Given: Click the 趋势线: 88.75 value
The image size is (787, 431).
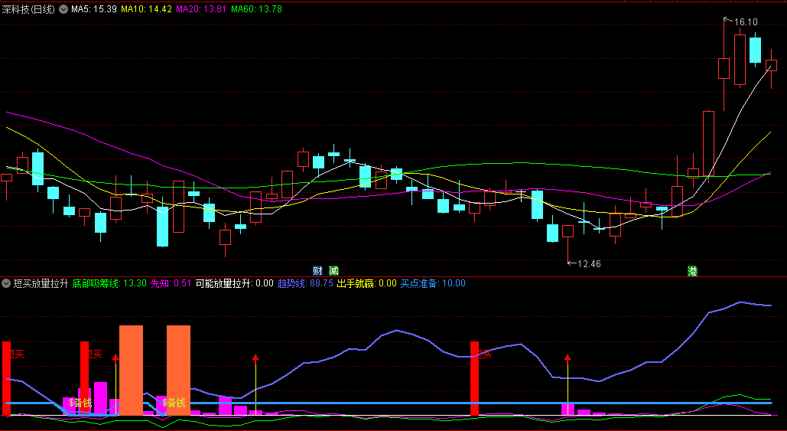Looking at the screenshot, I should click(305, 283).
